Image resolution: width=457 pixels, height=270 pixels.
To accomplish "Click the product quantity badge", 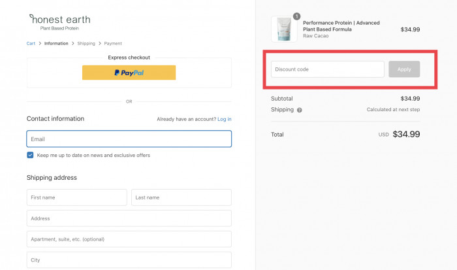I will tap(296, 16).
